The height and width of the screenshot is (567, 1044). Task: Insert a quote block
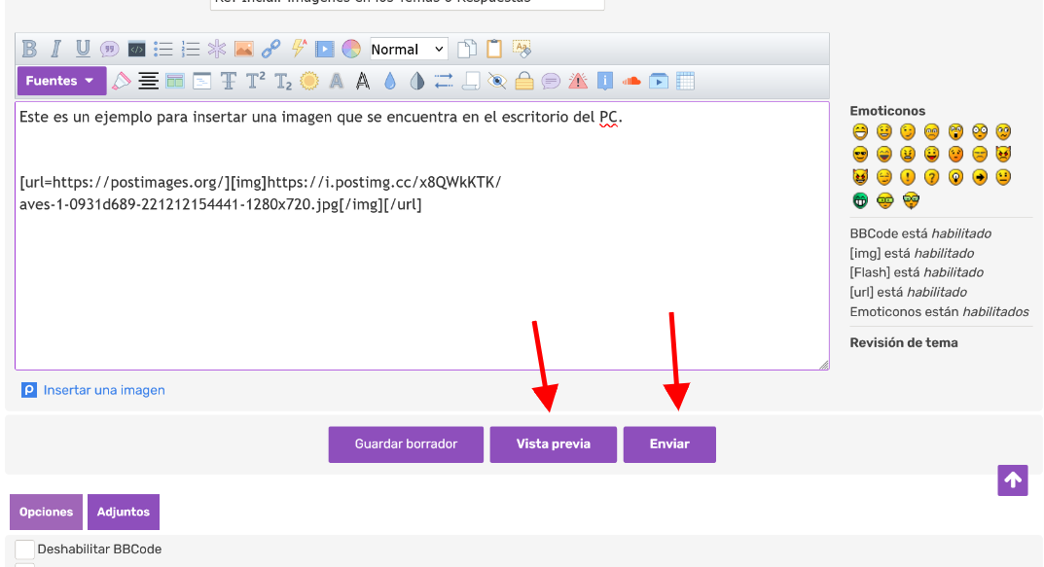(109, 49)
